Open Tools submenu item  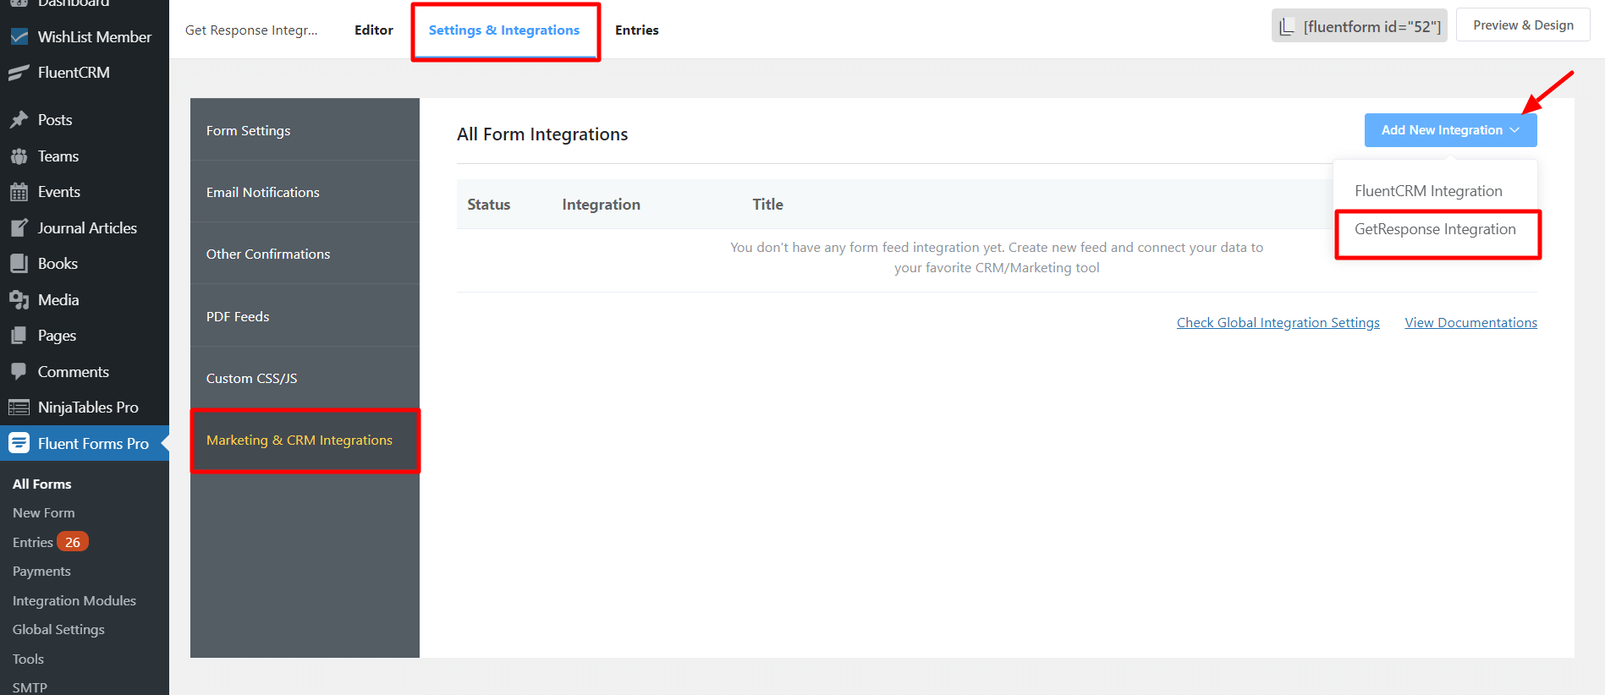pos(28,659)
